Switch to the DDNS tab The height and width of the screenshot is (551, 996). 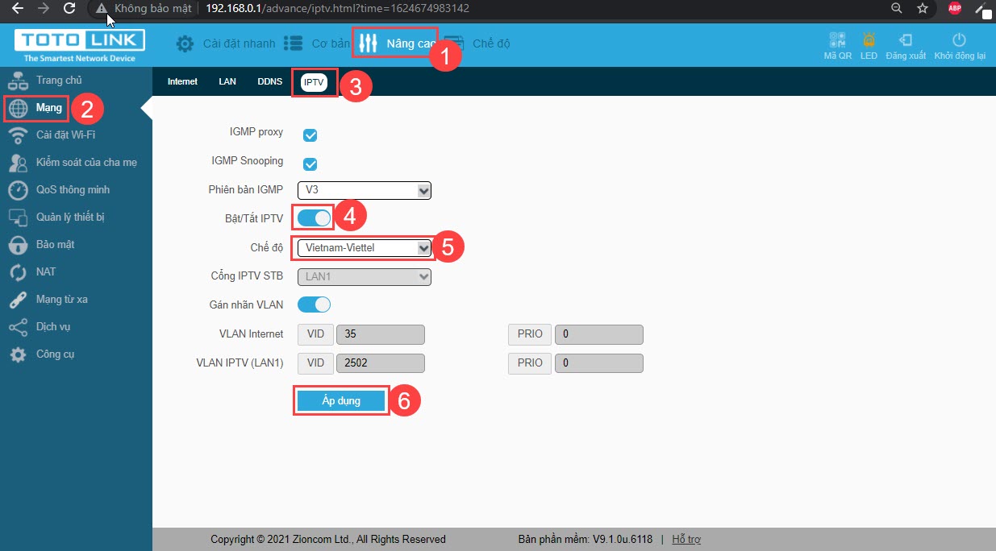point(269,81)
